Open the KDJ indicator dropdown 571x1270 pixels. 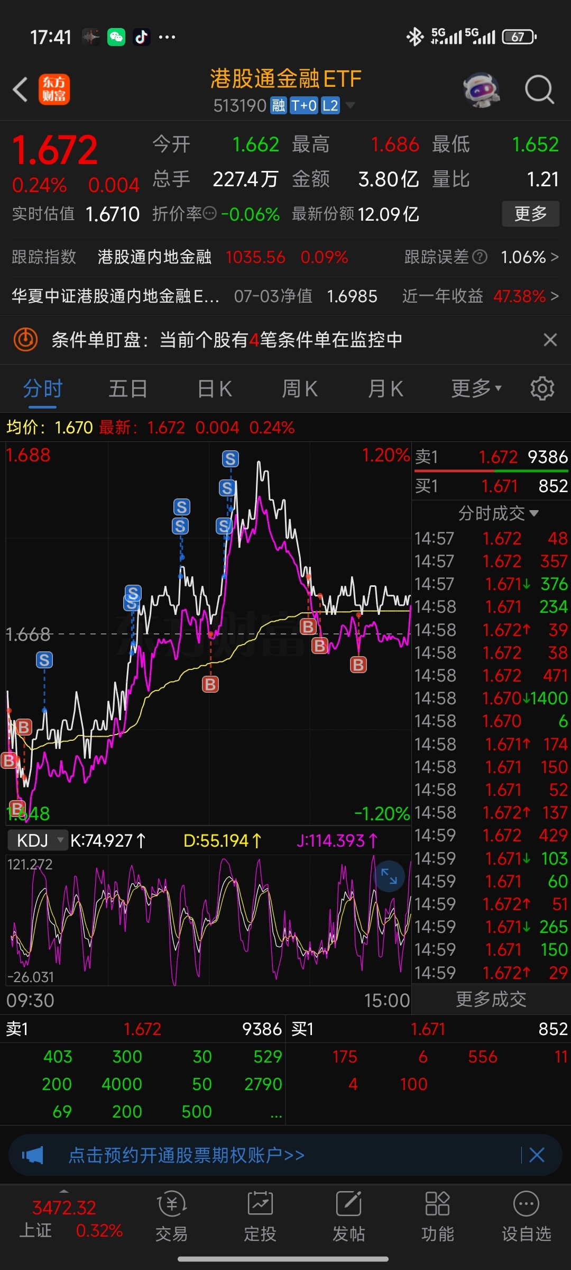tap(38, 840)
